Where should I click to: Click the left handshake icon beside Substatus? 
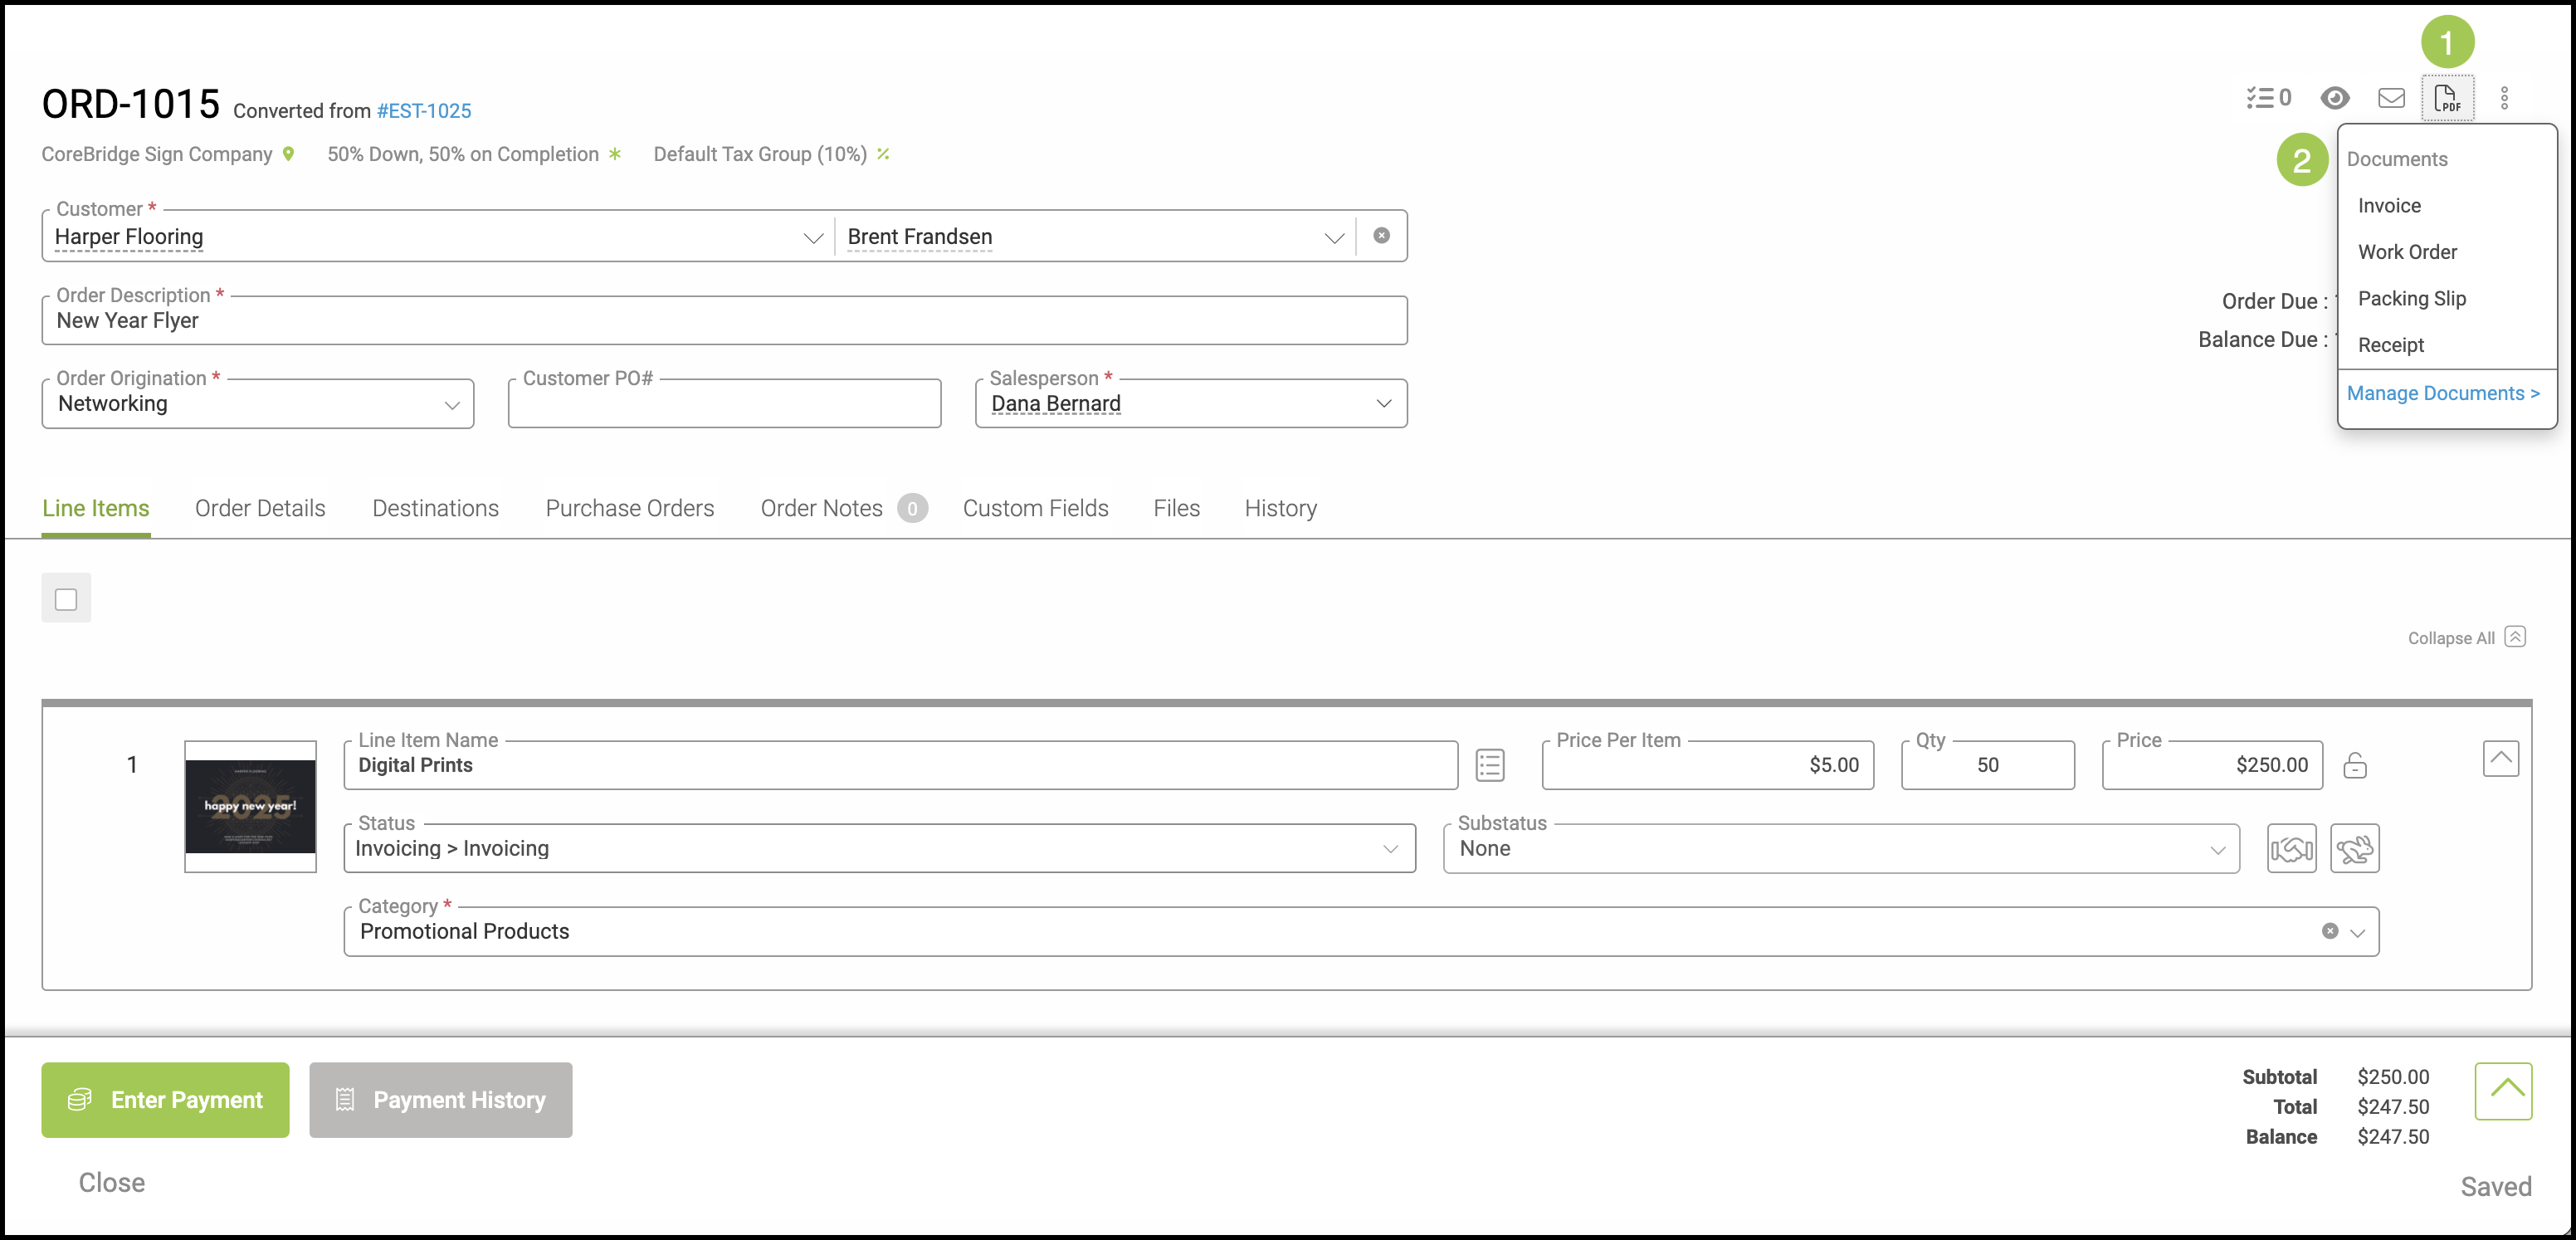2291,849
